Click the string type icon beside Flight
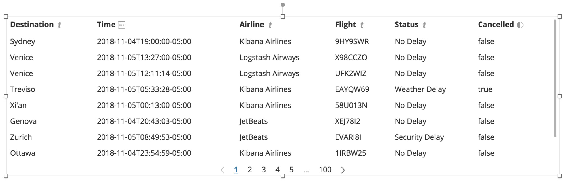Viewport: 566px width, 193px height. [362, 25]
